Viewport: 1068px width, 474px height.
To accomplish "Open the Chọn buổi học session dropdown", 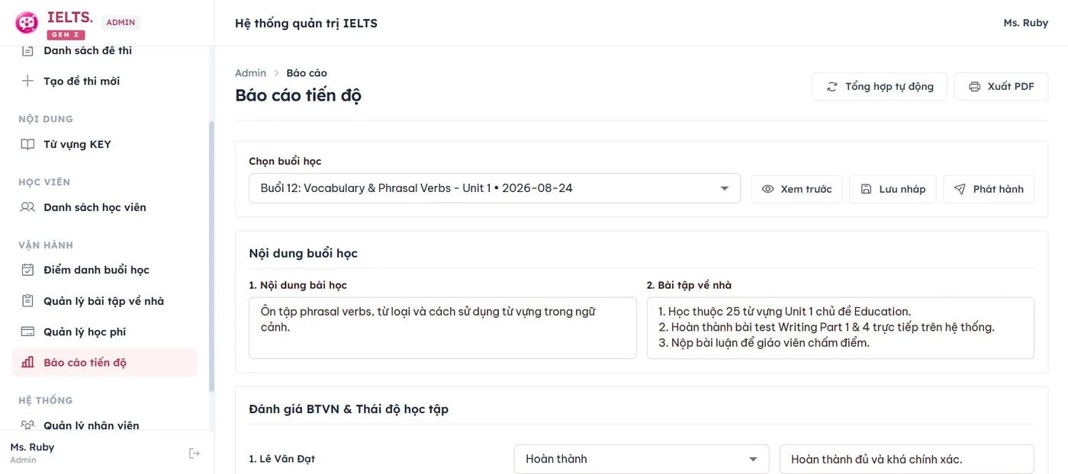I will (x=494, y=188).
